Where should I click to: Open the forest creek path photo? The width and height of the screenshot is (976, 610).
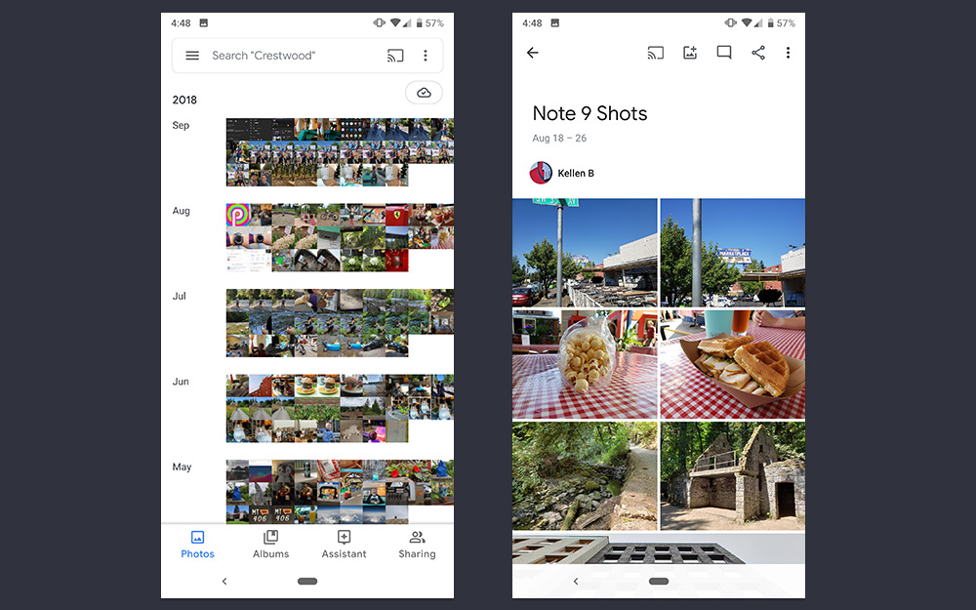585,475
